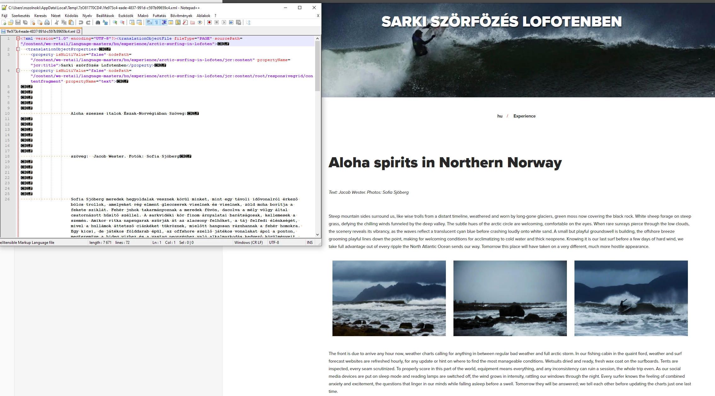Open Find with the binoculars icon

pos(98,22)
